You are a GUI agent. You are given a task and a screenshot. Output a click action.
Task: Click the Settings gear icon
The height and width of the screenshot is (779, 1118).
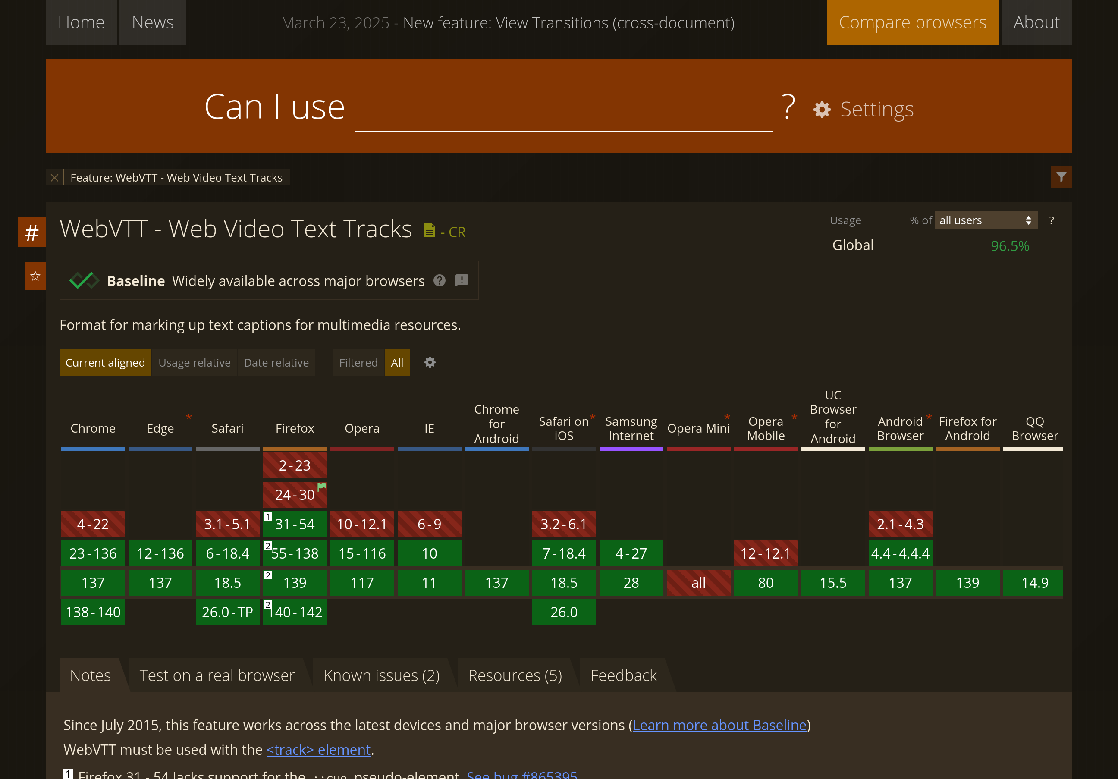(821, 110)
